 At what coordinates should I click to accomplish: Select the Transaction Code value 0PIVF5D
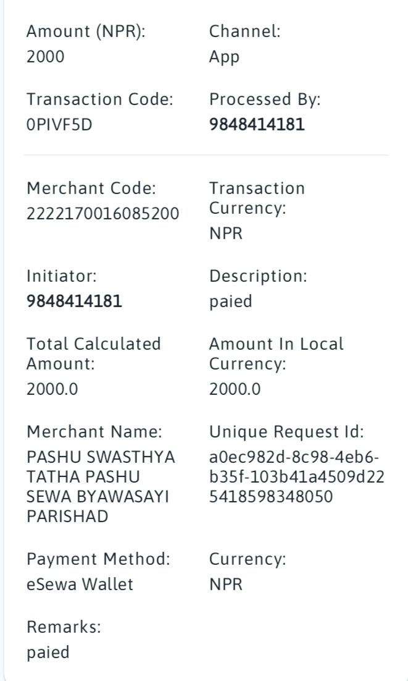59,125
